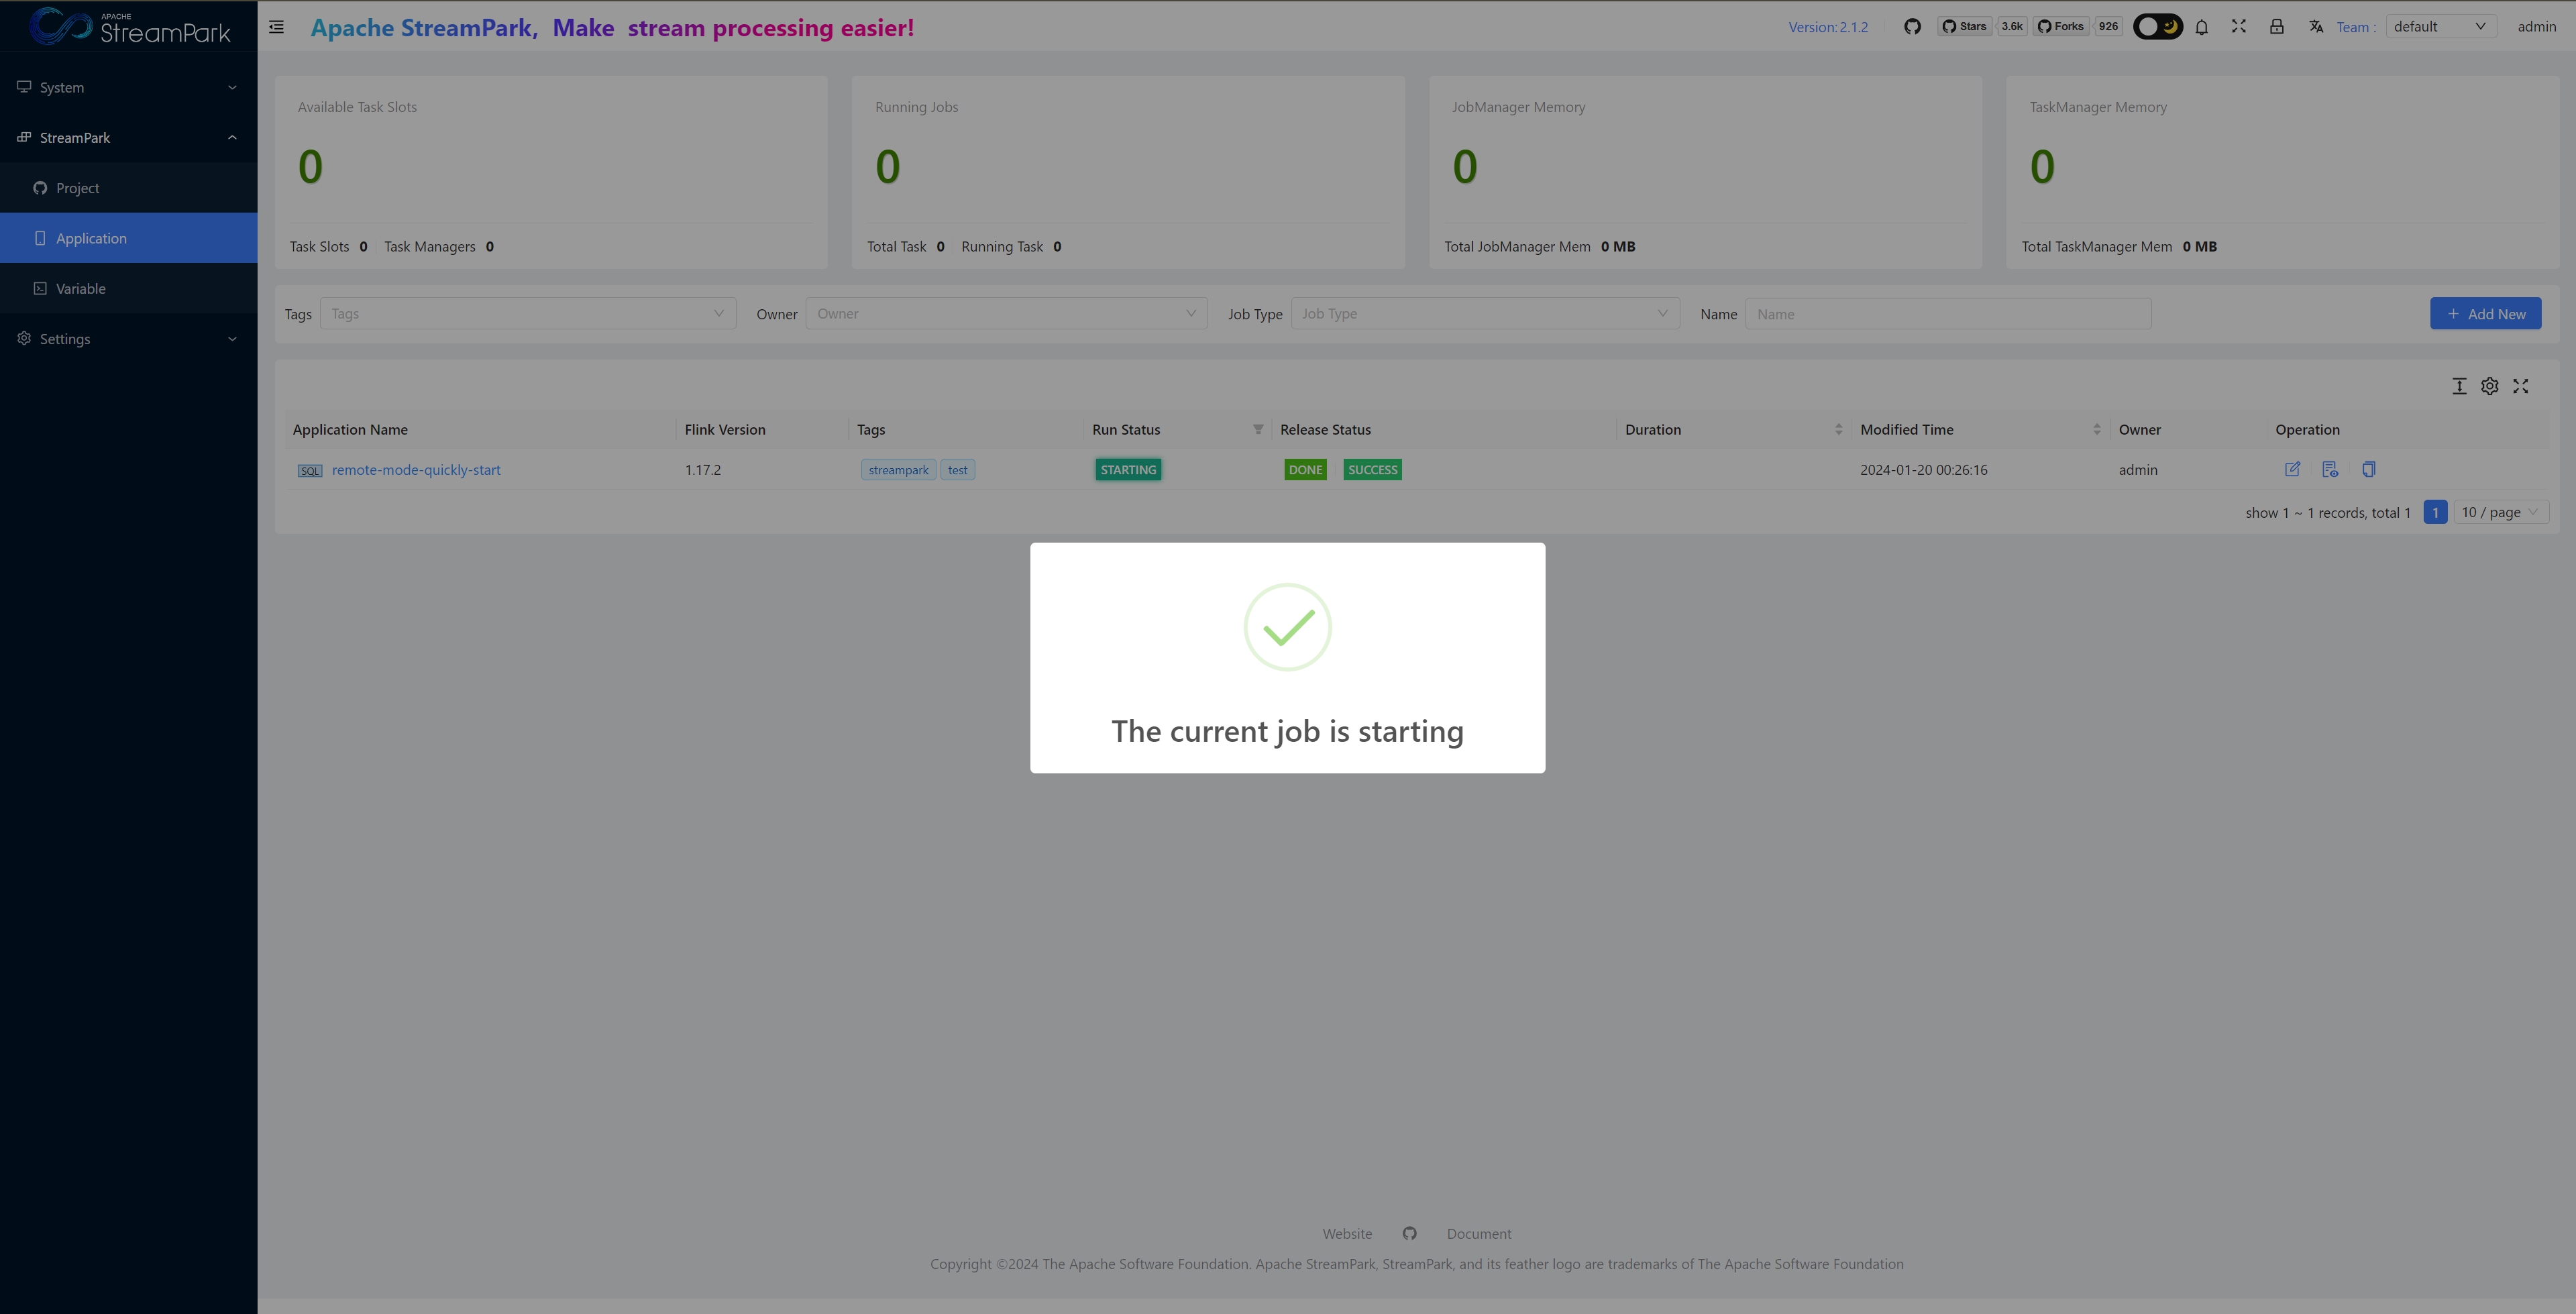Viewport: 2576px width, 1314px height.
Task: Open the language translation icon
Action: (x=2315, y=27)
